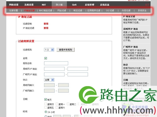Click the 规则名称 input field

pos(56,63)
